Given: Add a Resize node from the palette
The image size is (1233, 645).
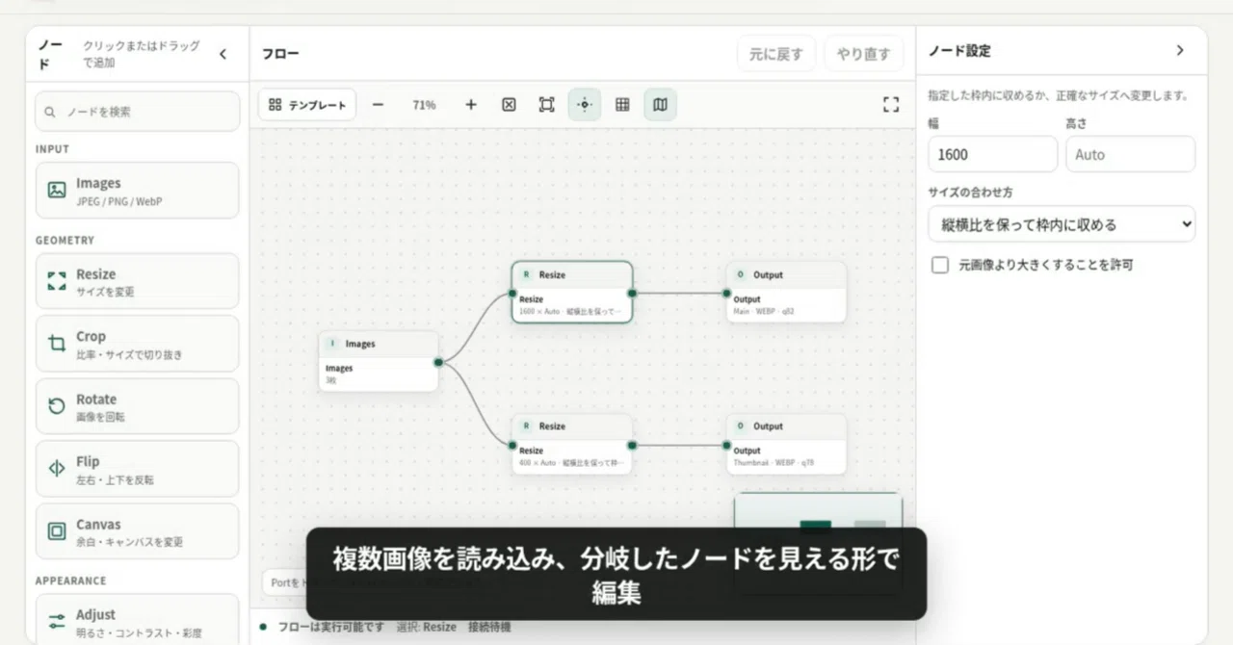Looking at the screenshot, I should pyautogui.click(x=138, y=281).
